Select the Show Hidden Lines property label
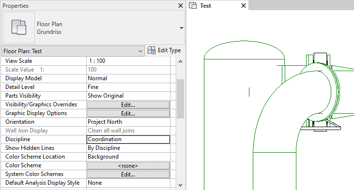354x190 pixels. coord(30,148)
